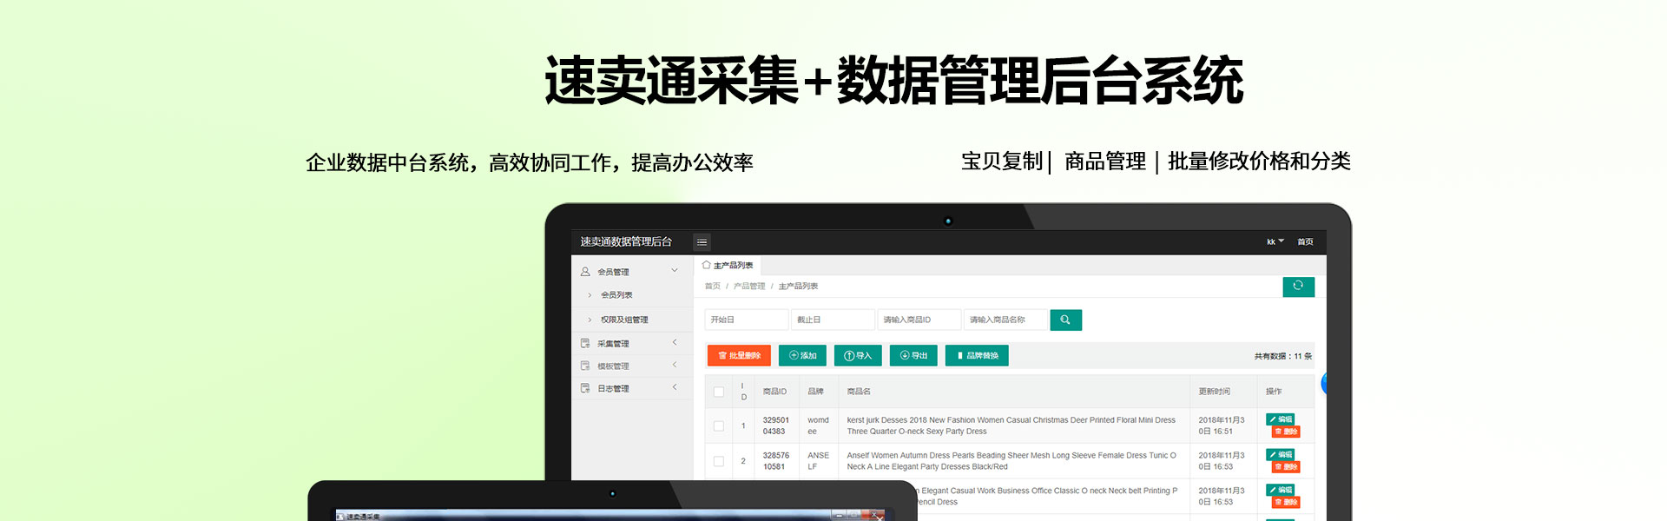1667x521 pixels.
Task: Click the 导出 button
Action: click(913, 355)
